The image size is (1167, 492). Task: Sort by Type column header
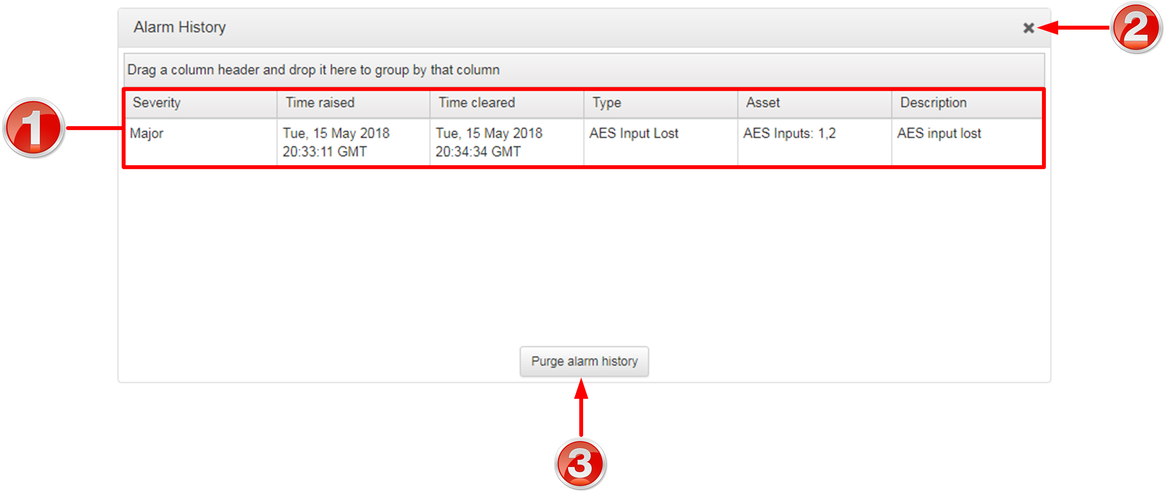[607, 103]
